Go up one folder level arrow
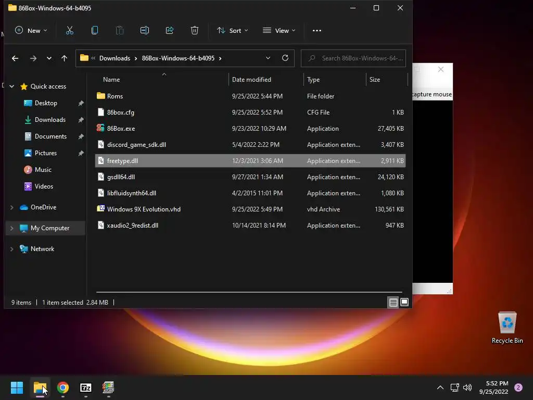The width and height of the screenshot is (533, 400). (x=64, y=58)
